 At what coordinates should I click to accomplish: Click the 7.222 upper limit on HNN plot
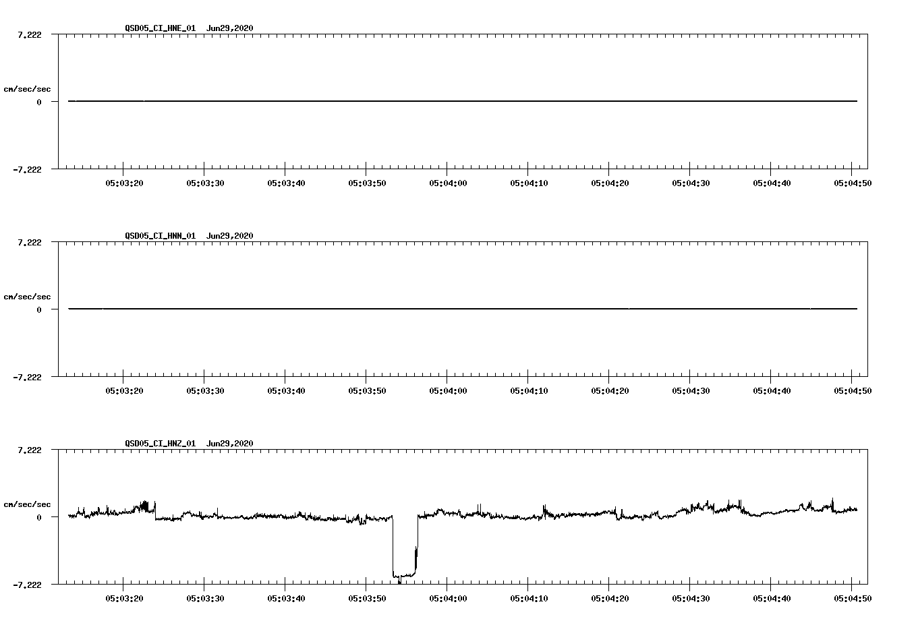[30, 242]
